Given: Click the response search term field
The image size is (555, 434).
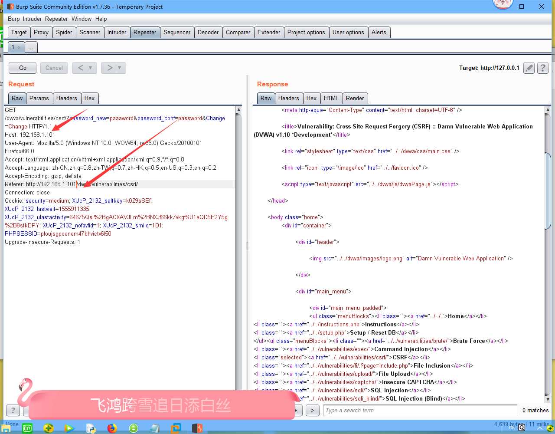Looking at the screenshot, I should 420,410.
